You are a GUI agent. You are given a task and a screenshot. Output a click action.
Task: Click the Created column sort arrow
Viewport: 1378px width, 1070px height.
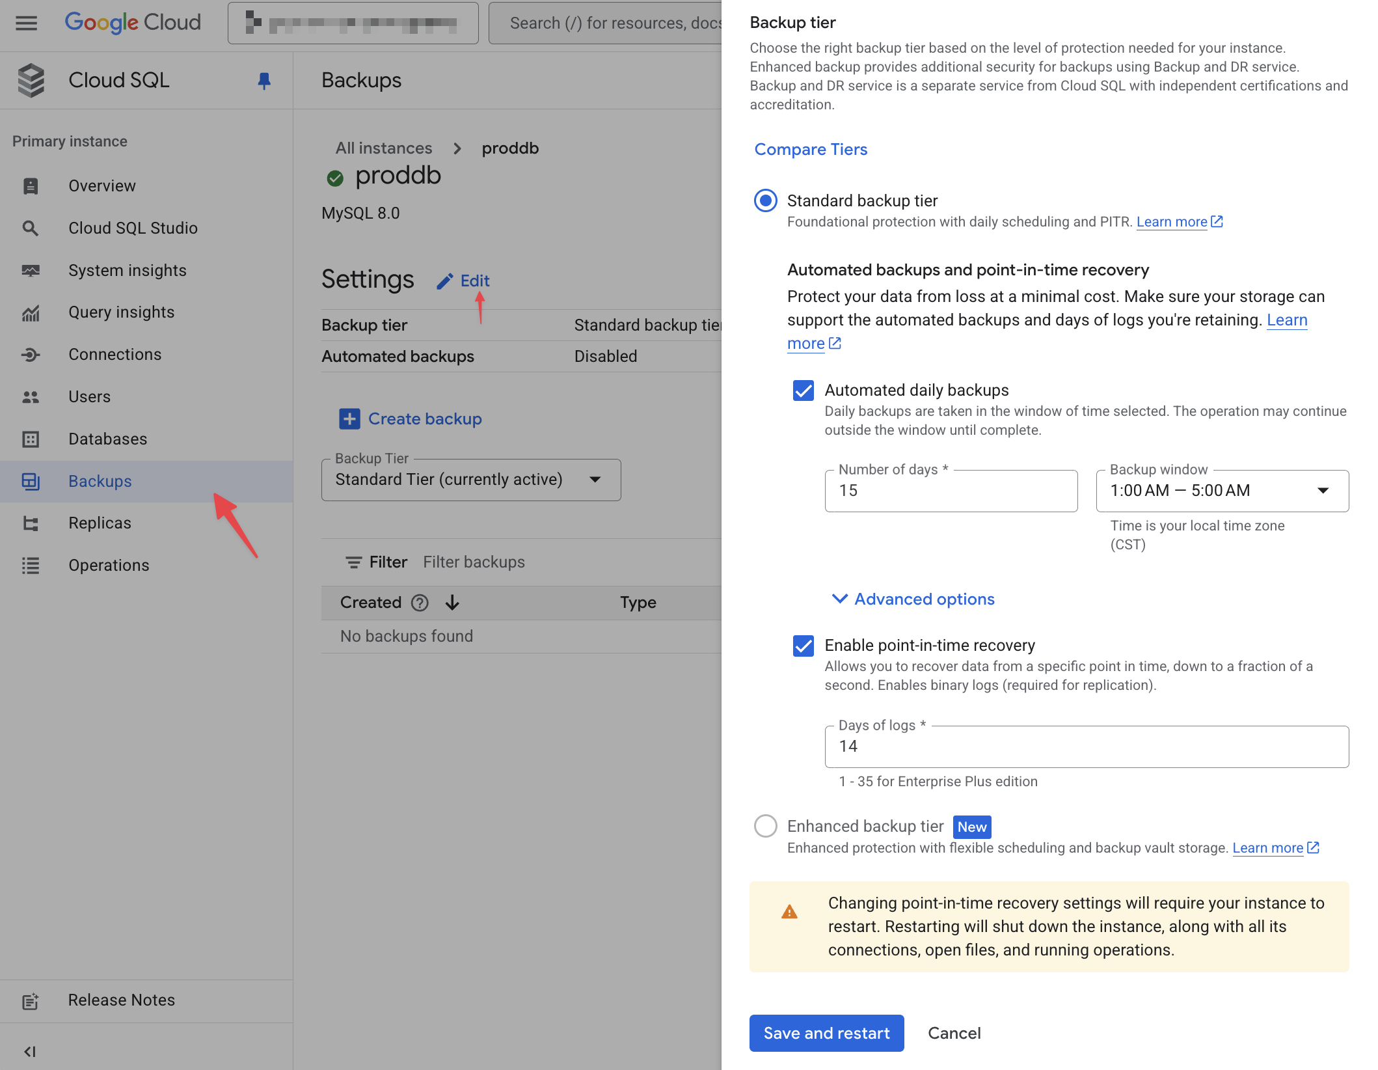click(453, 603)
